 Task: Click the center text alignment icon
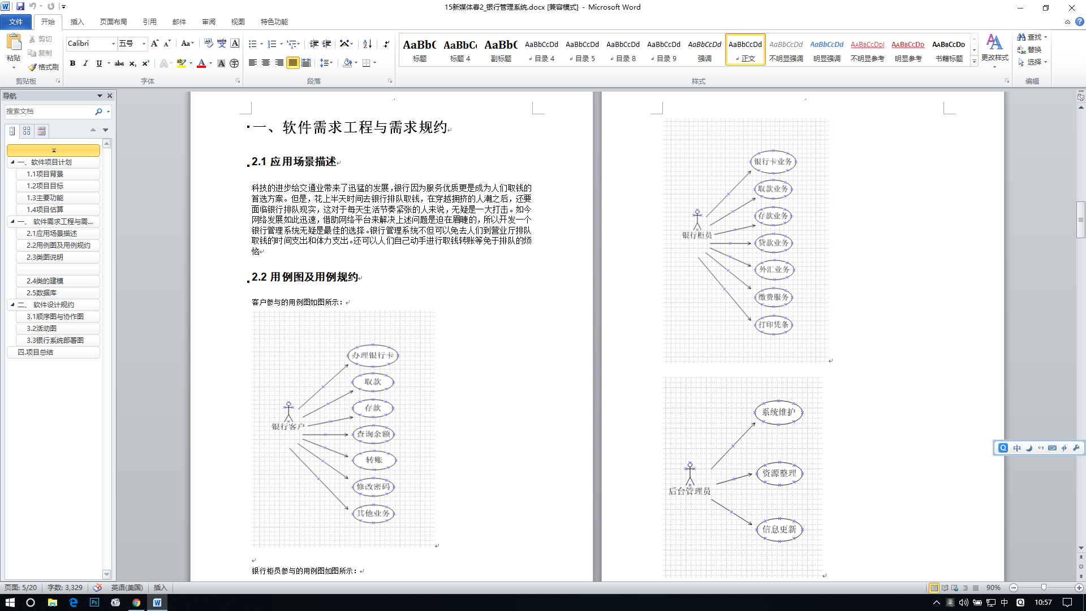click(x=266, y=63)
